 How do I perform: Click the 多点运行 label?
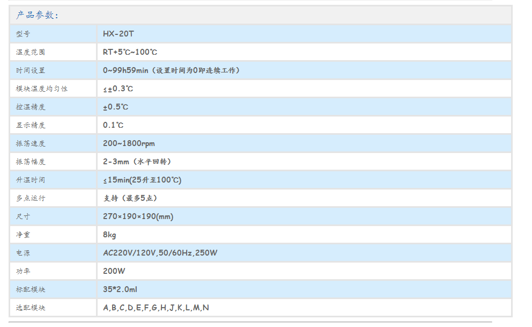(30, 198)
